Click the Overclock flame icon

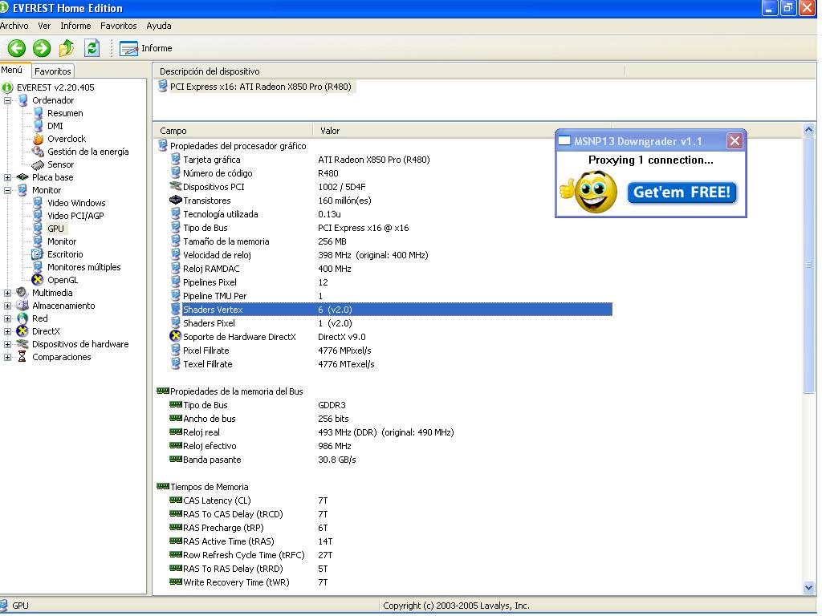[x=38, y=139]
